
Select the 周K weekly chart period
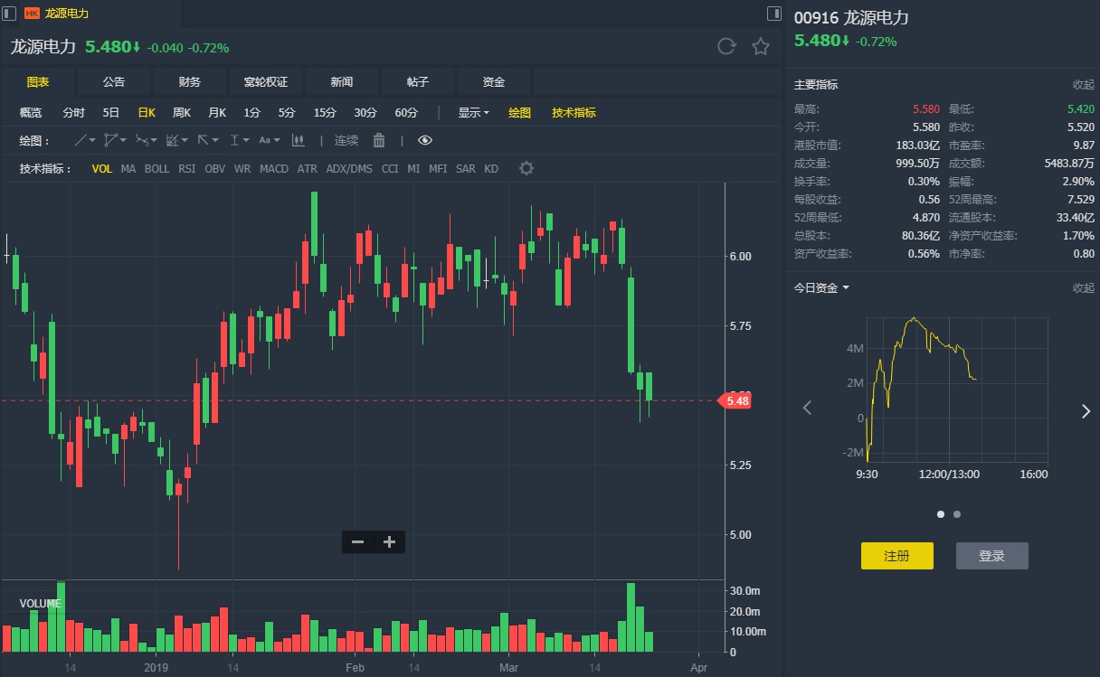(x=182, y=113)
